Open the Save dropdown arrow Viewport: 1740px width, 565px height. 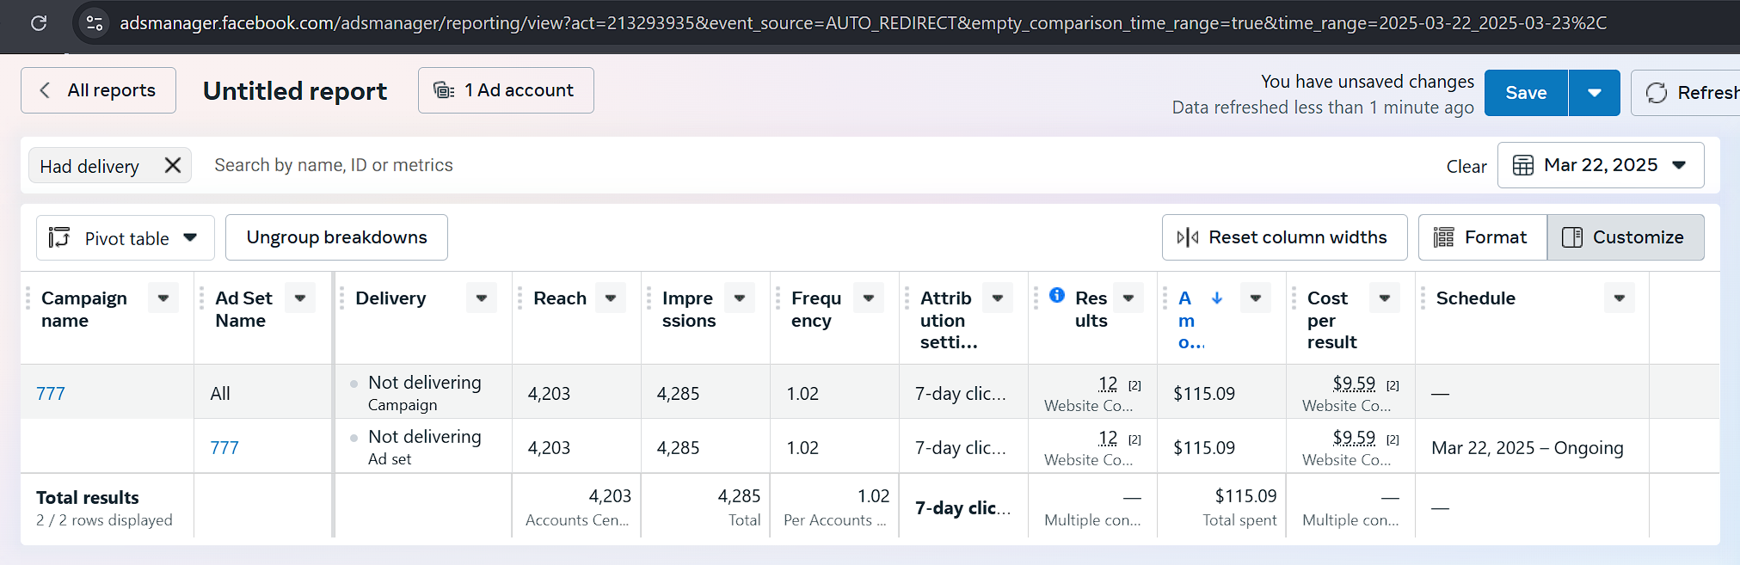coord(1594,93)
